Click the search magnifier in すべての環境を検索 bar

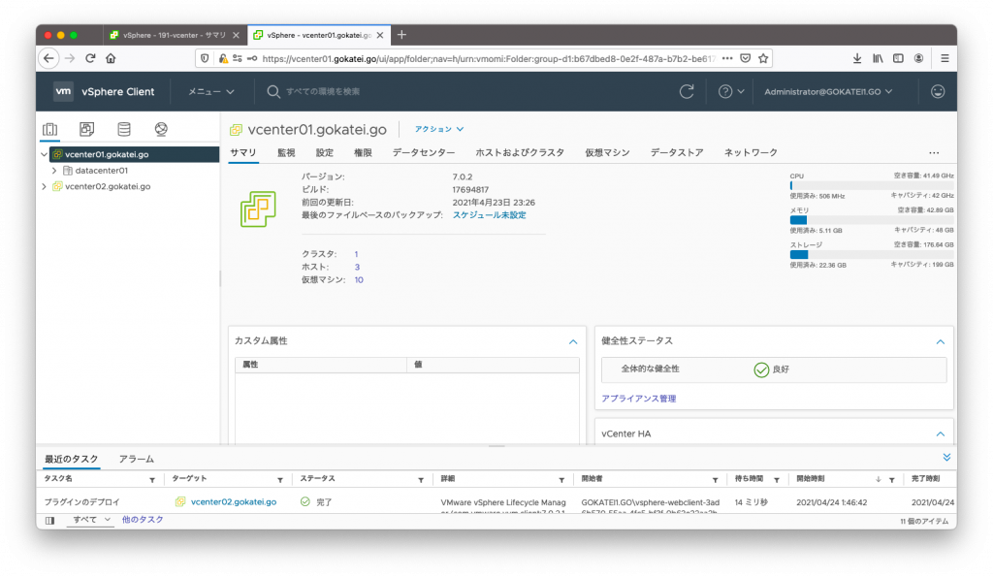coord(274,92)
